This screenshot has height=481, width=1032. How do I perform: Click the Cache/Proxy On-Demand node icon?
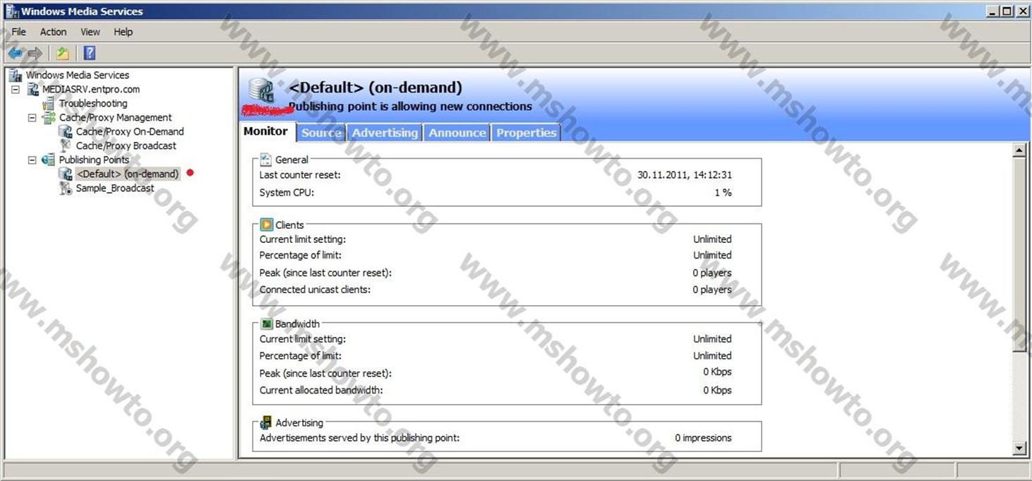66,131
